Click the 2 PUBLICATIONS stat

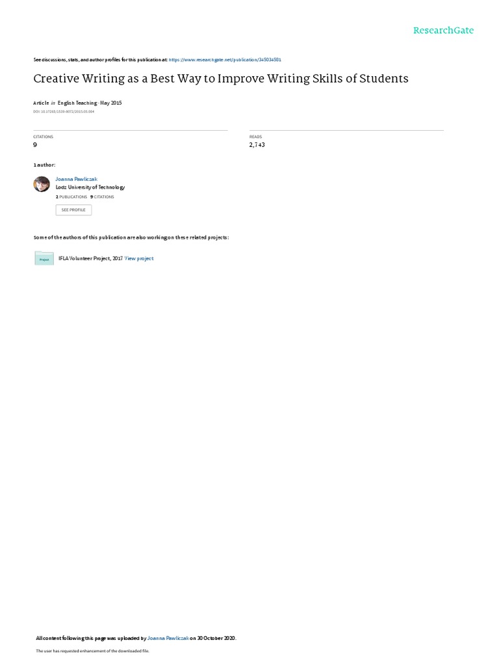(x=71, y=197)
